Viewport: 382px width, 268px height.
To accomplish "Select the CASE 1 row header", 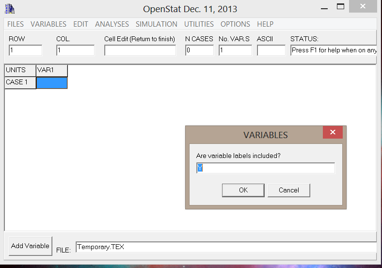I will click(20, 82).
